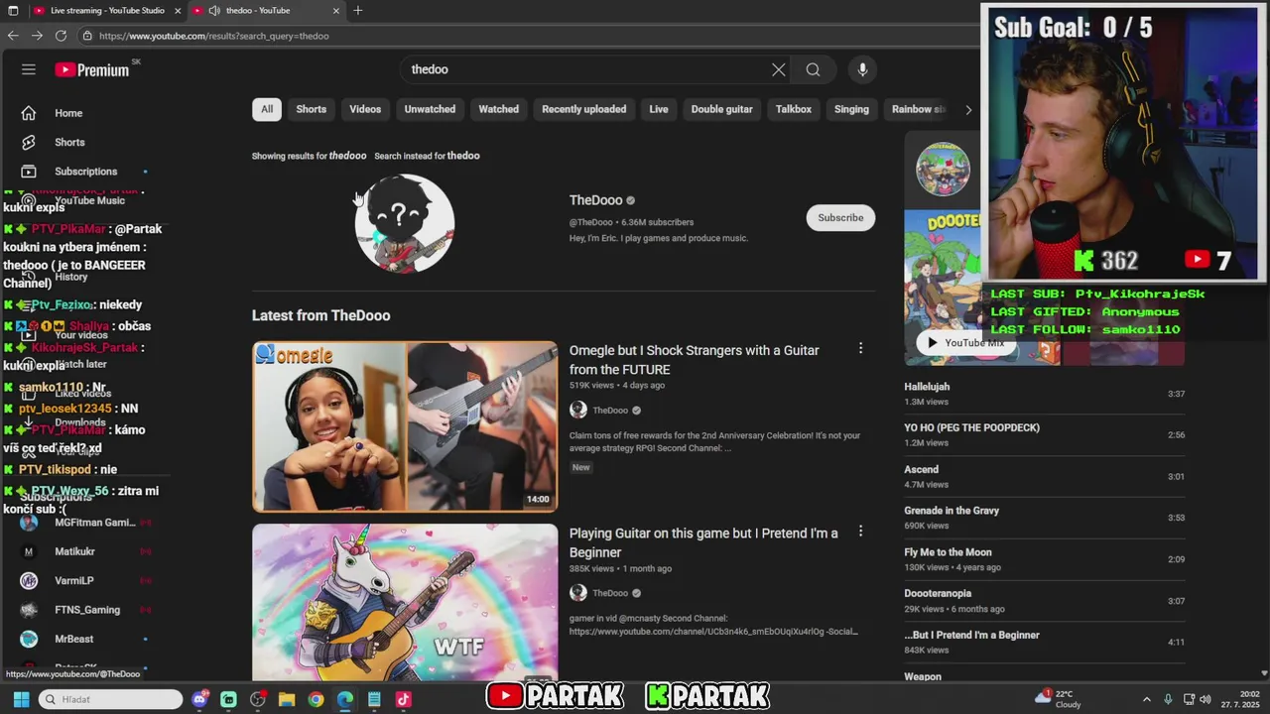Open OBS from the taskbar
The width and height of the screenshot is (1270, 714).
click(x=258, y=699)
